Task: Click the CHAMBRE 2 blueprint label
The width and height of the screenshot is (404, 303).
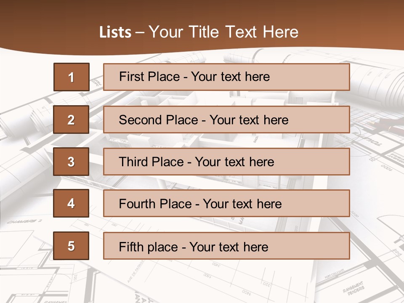Action: tap(24, 221)
